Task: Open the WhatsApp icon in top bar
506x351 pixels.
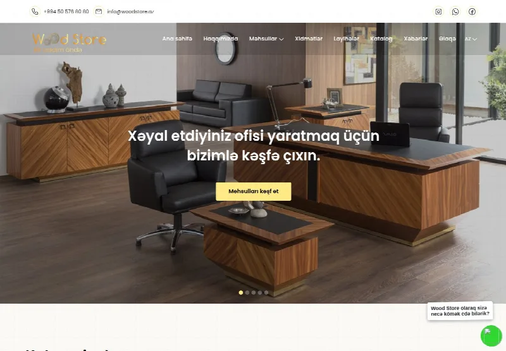Action: (x=455, y=11)
